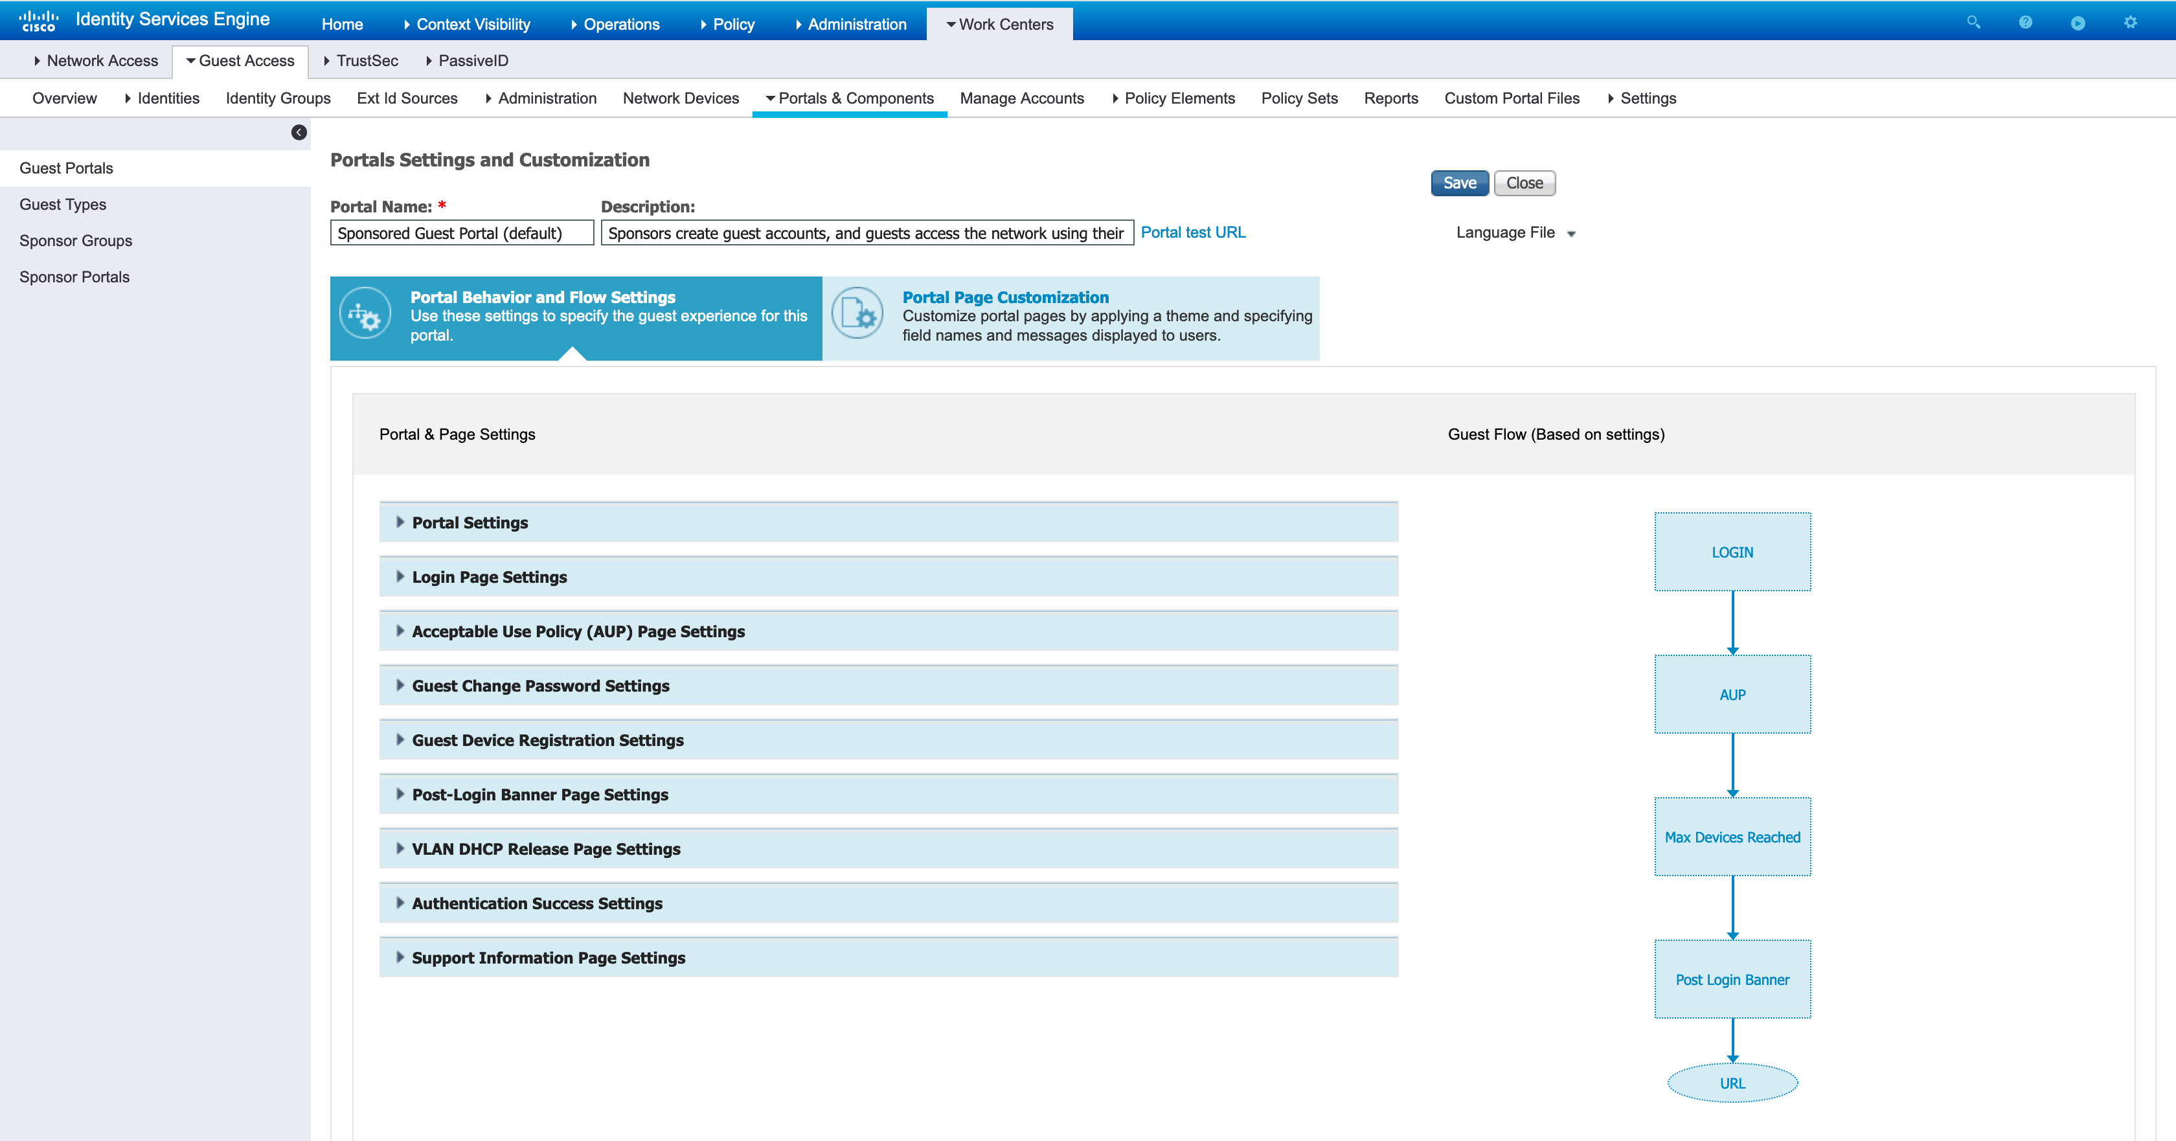Go to Ext Id Sources tab
This screenshot has width=2176, height=1141.
click(x=407, y=98)
